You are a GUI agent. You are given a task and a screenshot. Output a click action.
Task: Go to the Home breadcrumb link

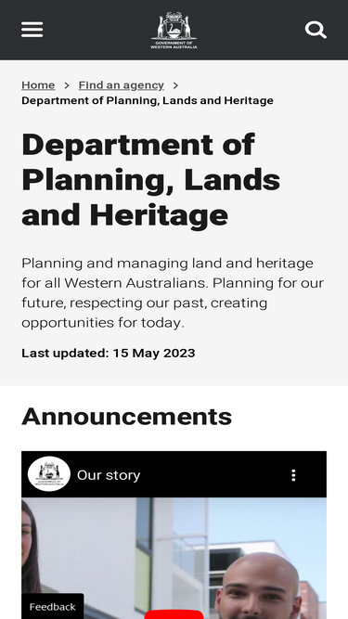[x=38, y=84]
